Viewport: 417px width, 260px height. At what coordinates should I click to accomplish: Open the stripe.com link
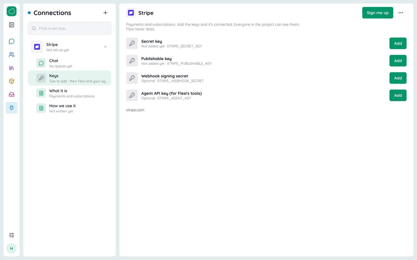pos(135,110)
